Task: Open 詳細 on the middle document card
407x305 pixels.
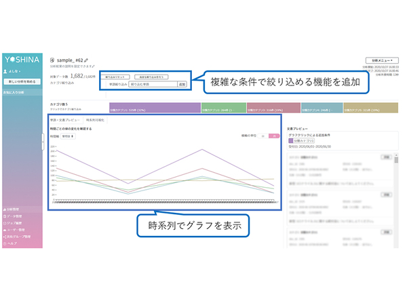Action: coord(386,195)
